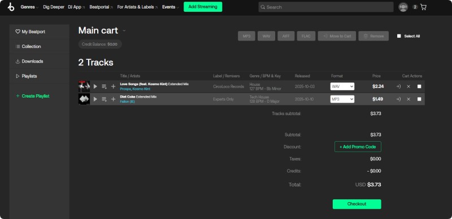Open For Artists & Labels menu item
The width and height of the screenshot is (452, 219).
[137, 7]
